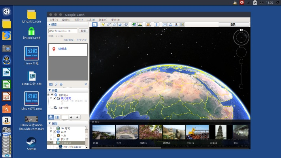Click the print icon below search results
Image resolution: width=281 pixels, height=158 pixels.
[x=61, y=84]
